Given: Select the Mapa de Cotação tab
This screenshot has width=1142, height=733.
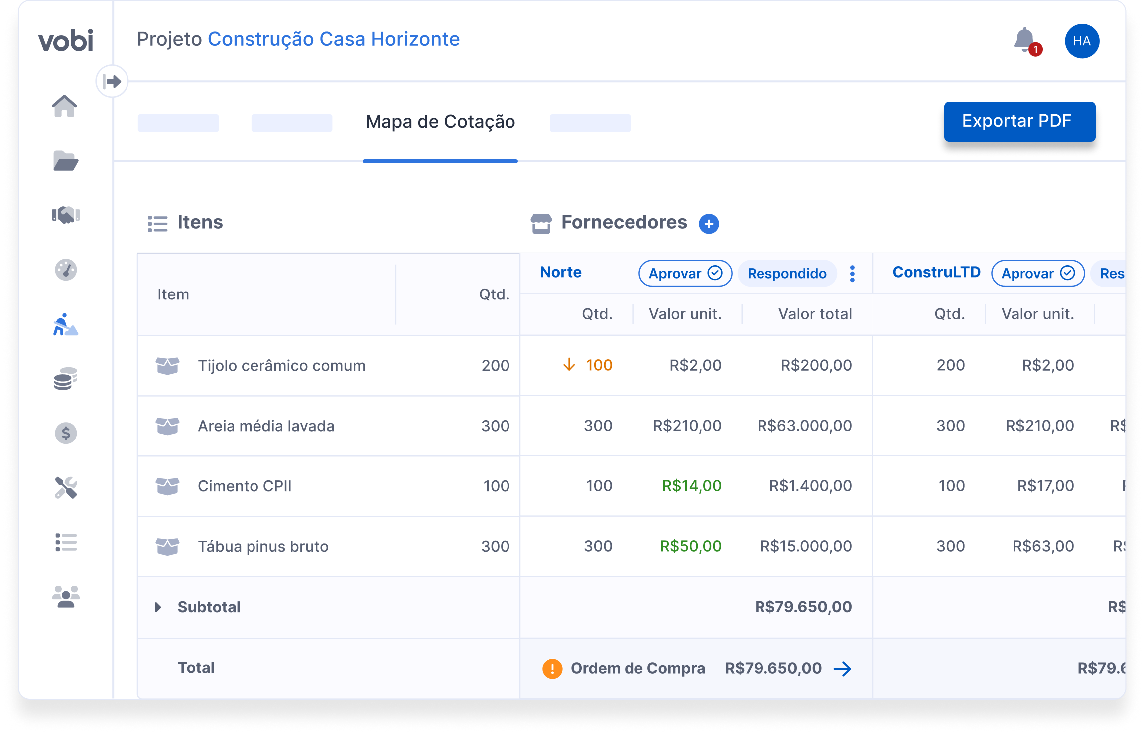Looking at the screenshot, I should click(x=440, y=122).
